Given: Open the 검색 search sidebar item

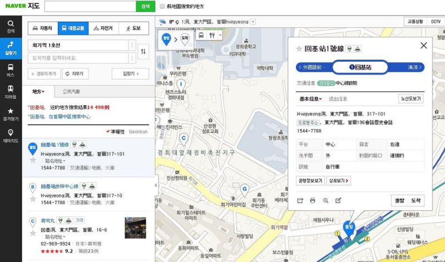Looking at the screenshot, I should tap(11, 27).
